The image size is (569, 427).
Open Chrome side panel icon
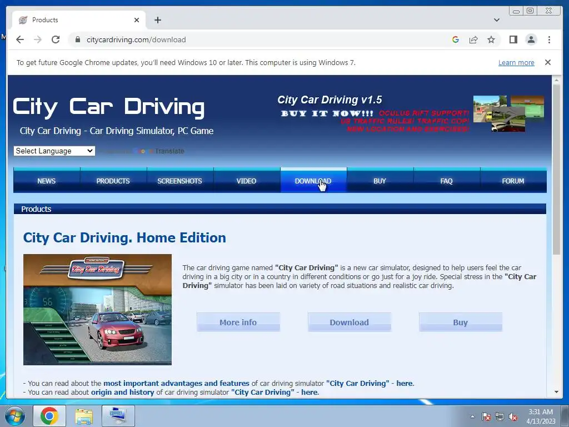point(513,39)
